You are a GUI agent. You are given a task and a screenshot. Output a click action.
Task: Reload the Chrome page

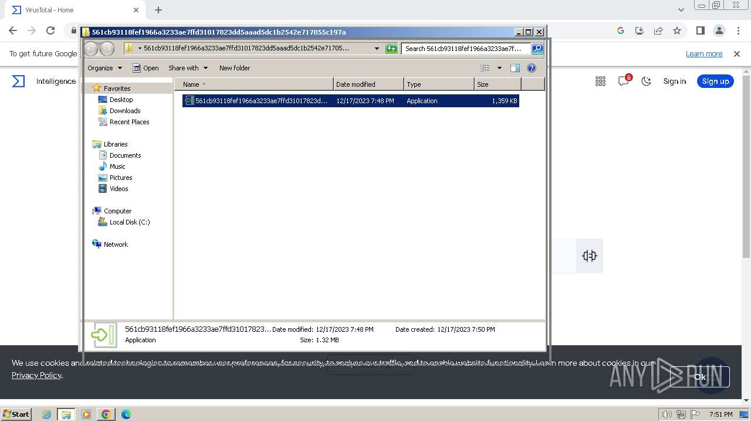[x=50, y=30]
